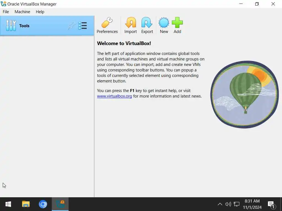The width and height of the screenshot is (282, 211).
Task: Show hidden system tray icons
Action: pos(220,204)
